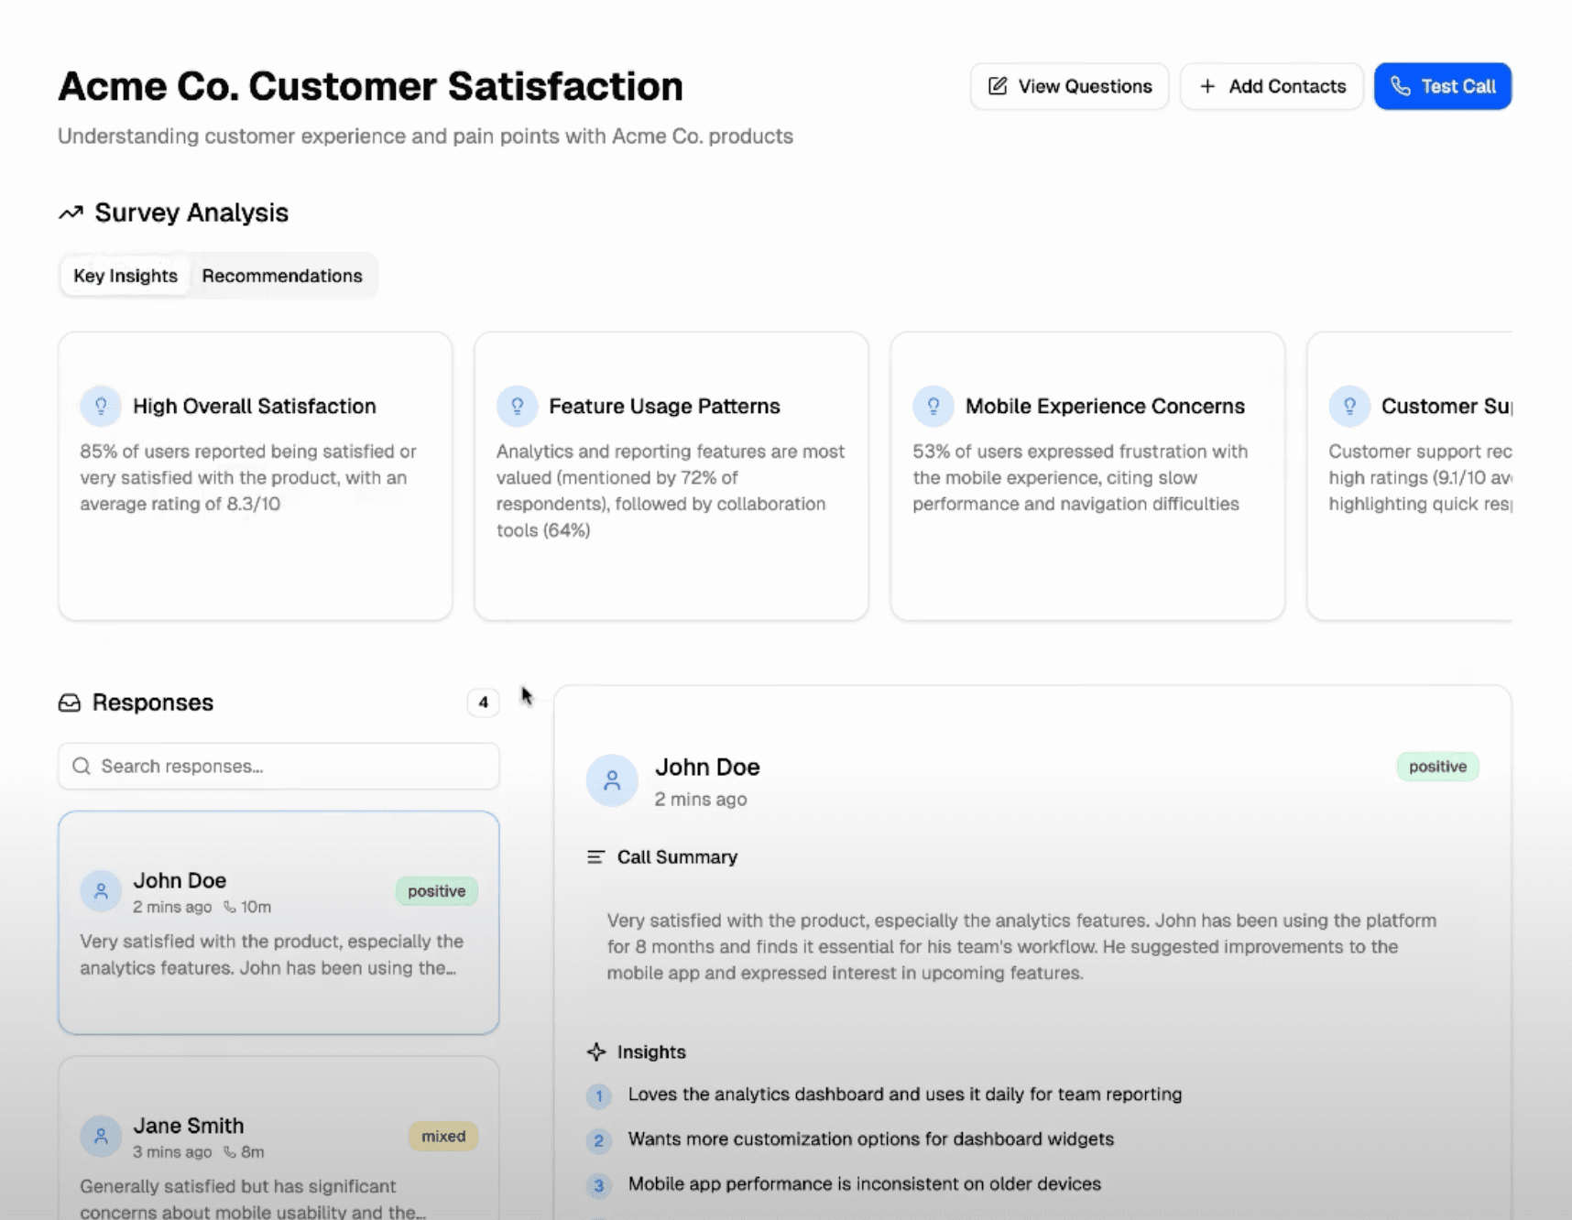The height and width of the screenshot is (1220, 1572).
Task: Click the positive tag in John Doe's details
Action: click(x=1436, y=767)
